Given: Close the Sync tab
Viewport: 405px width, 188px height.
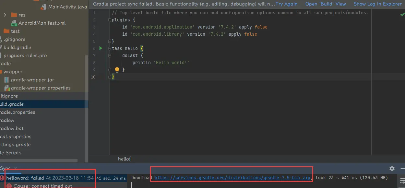Looking at the screenshot, I should [x=15, y=169].
